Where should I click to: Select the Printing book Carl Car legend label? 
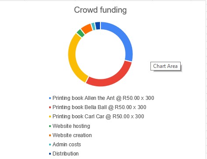tap(98, 117)
